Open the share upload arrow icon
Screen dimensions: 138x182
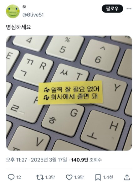127,177
